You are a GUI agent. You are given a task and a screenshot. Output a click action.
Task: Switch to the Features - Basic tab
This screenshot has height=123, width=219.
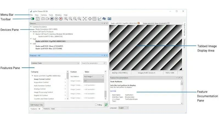49,109
